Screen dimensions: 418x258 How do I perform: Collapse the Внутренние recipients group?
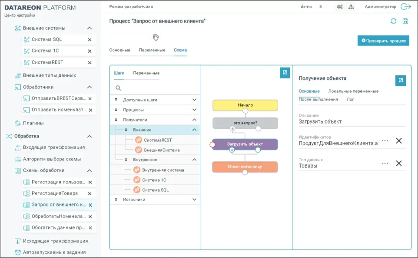194,160
